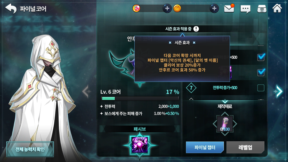Click the Lv. 6 core progress bar
The width and height of the screenshot is (288, 162).
click(140, 99)
